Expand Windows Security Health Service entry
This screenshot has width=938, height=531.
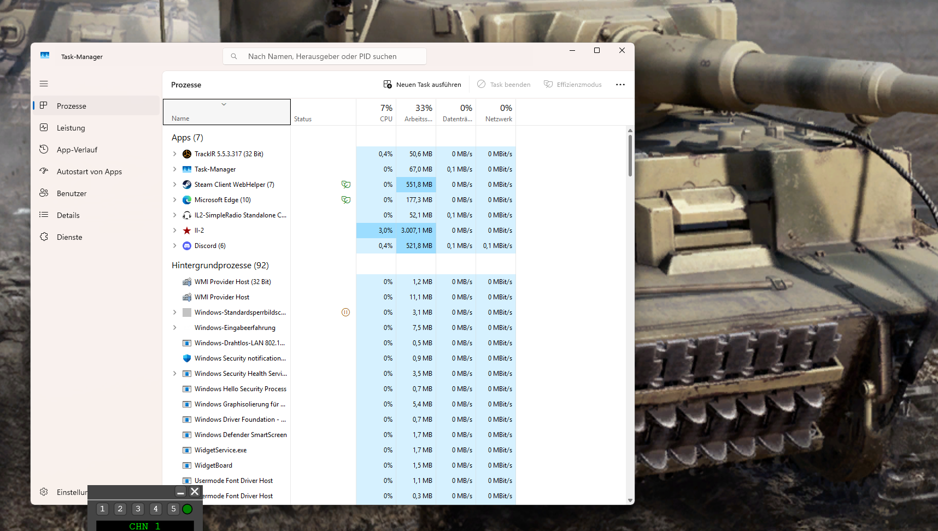(x=175, y=374)
